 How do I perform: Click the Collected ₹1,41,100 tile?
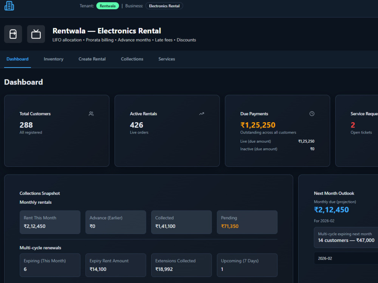pos(181,222)
